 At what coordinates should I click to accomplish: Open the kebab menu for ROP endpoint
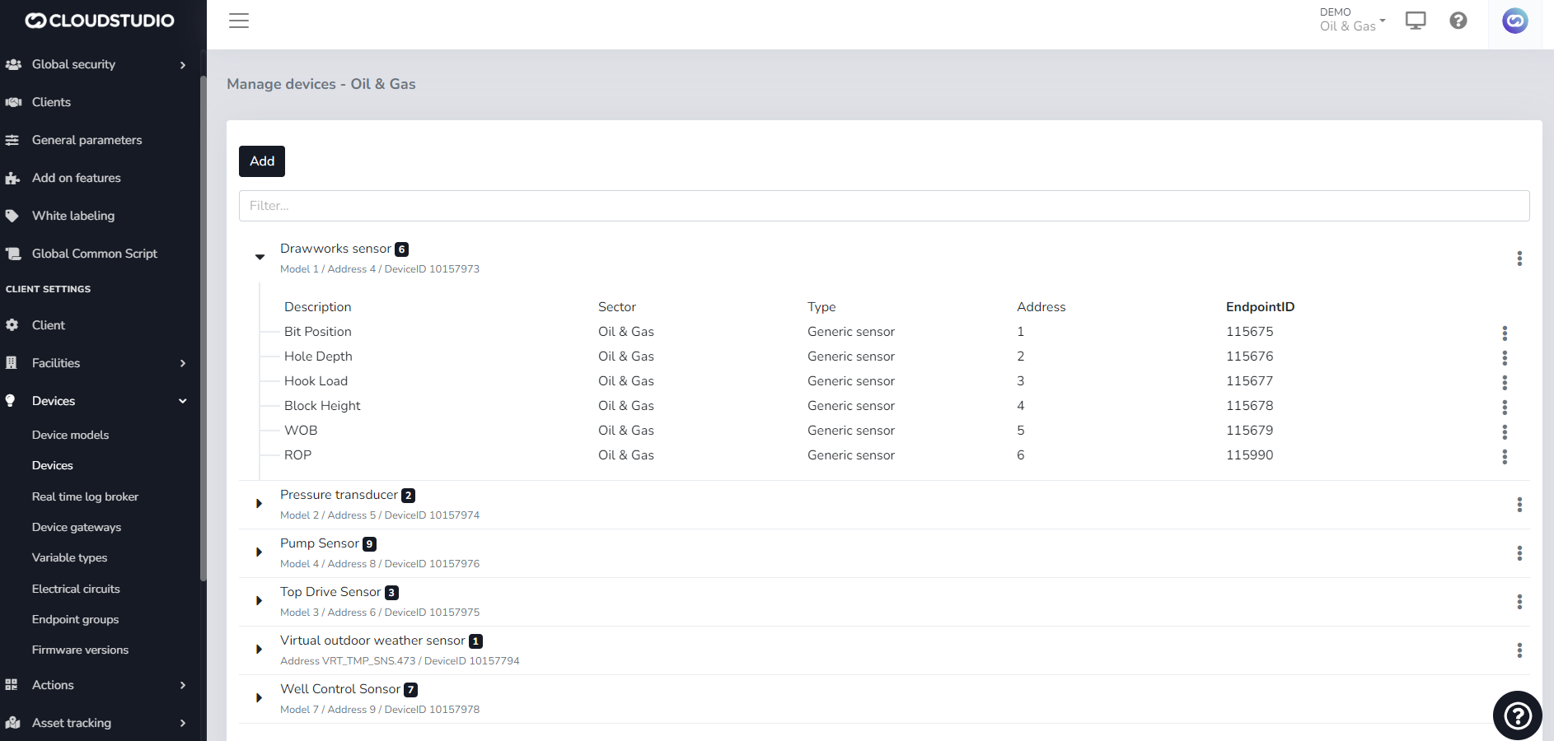pyautogui.click(x=1505, y=456)
